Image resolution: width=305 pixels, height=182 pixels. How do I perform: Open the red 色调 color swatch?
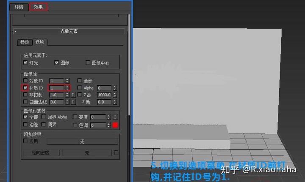(x=115, y=125)
